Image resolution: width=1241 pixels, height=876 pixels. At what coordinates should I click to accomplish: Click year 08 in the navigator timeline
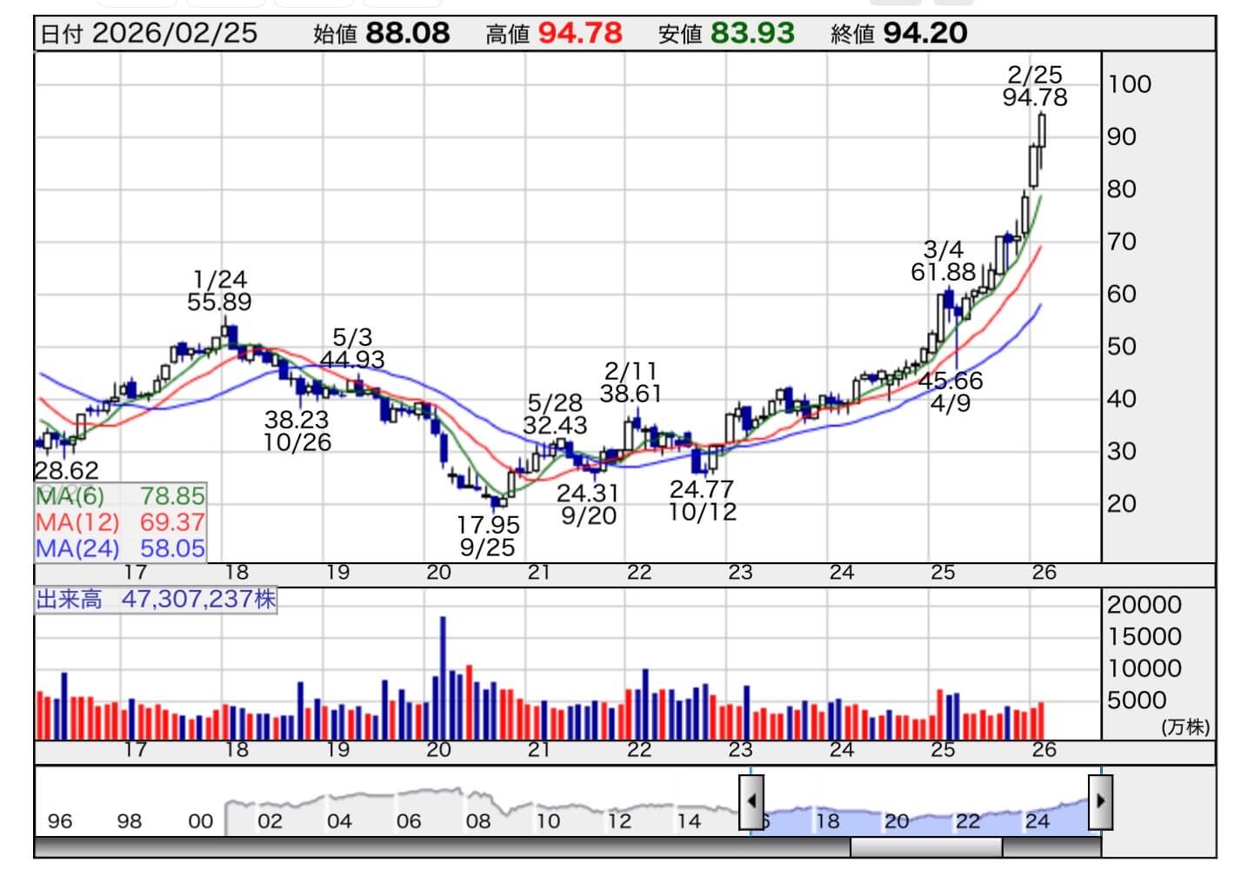pyautogui.click(x=477, y=821)
